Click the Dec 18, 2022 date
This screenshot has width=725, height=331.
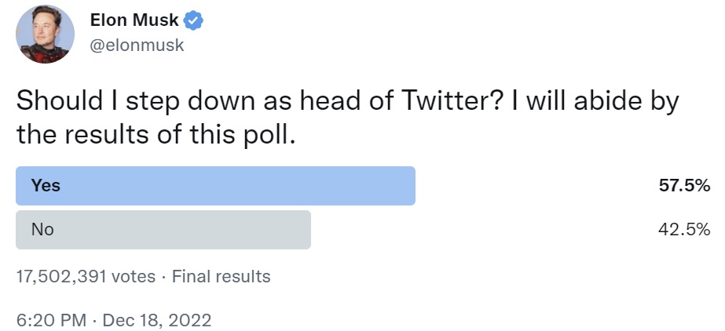158,320
